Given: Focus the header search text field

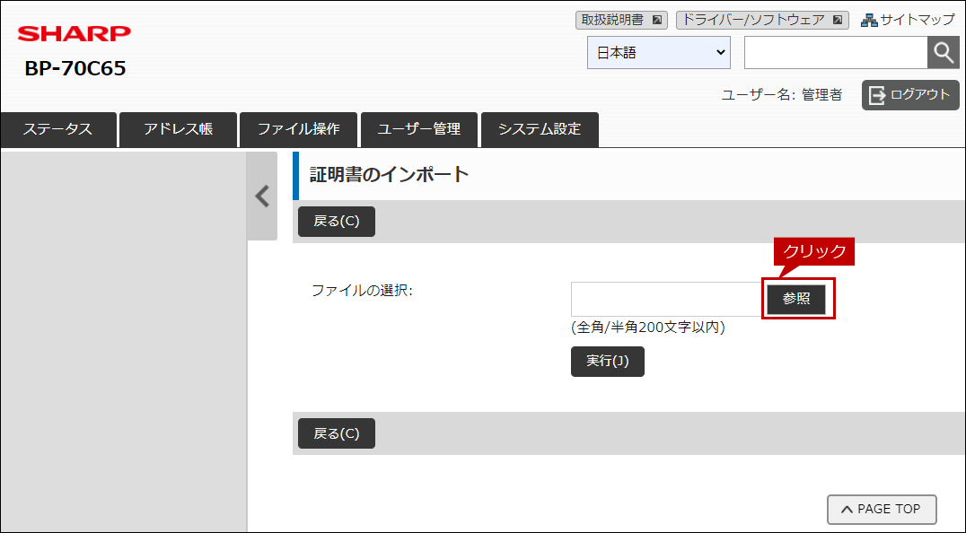Looking at the screenshot, I should click(836, 52).
